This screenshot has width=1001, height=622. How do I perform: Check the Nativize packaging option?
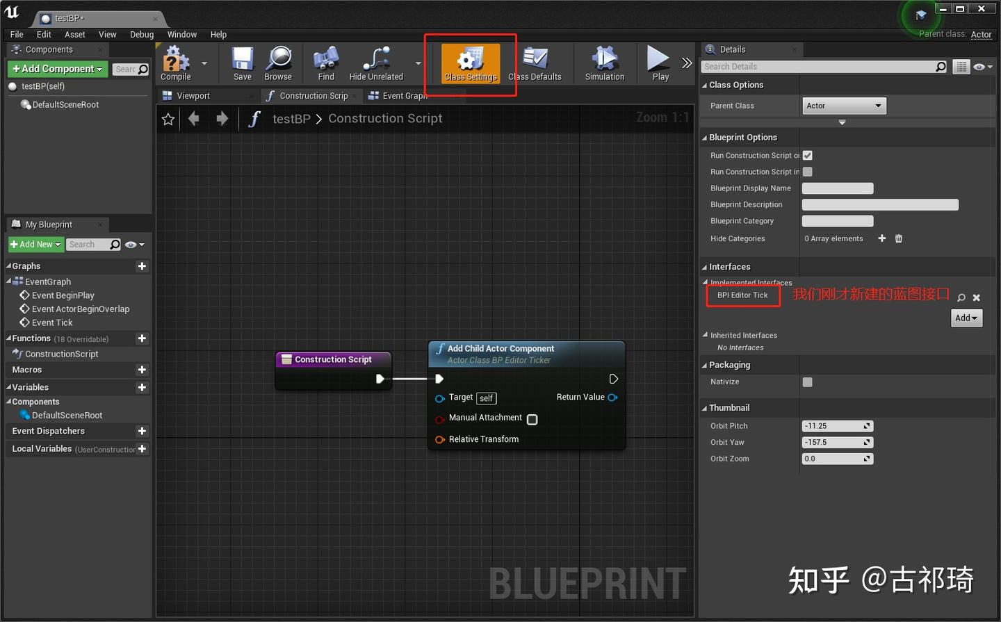[x=807, y=382]
